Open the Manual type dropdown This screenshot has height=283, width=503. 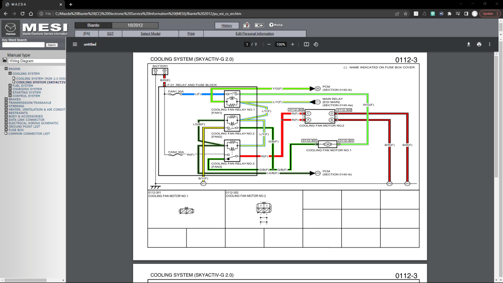[x=36, y=61]
